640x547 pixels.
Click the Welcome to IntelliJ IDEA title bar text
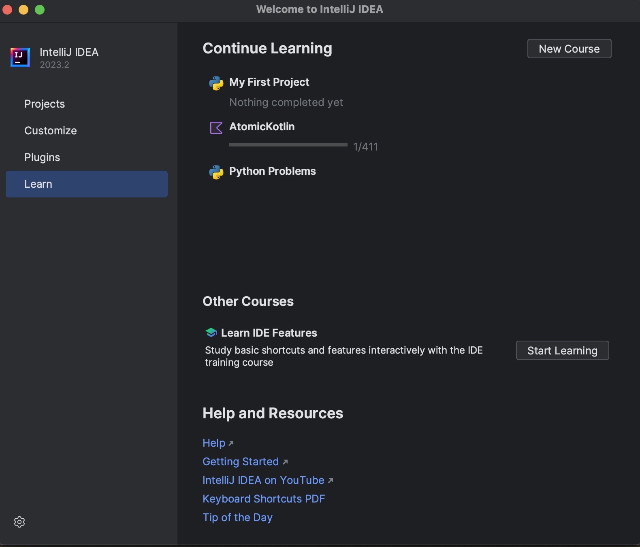coord(320,9)
